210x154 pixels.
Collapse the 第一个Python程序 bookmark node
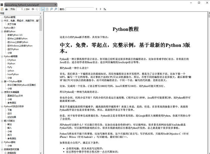tap(2, 81)
